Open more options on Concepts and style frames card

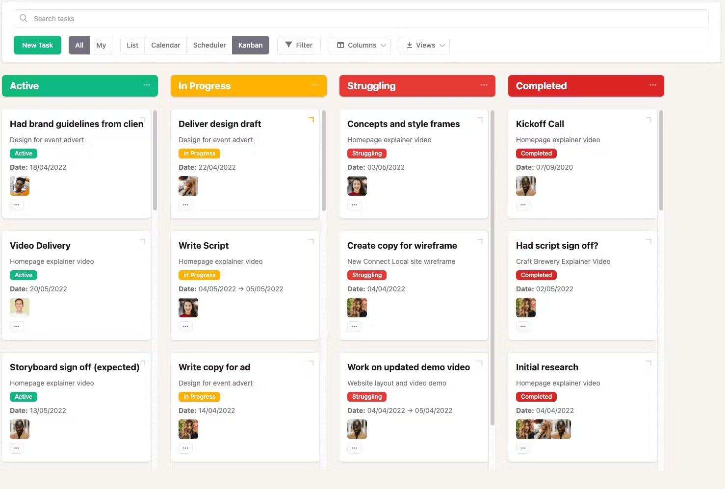tap(354, 205)
